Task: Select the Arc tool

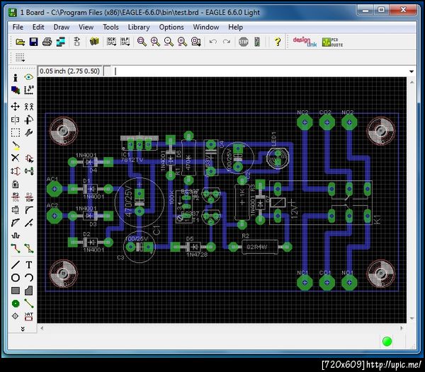Action: 29,277
